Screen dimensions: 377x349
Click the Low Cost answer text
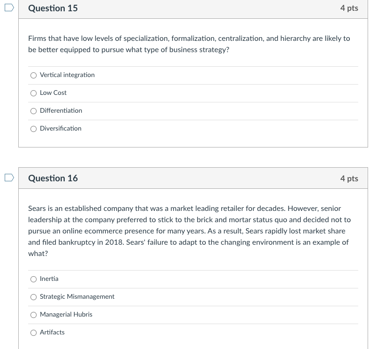53,93
